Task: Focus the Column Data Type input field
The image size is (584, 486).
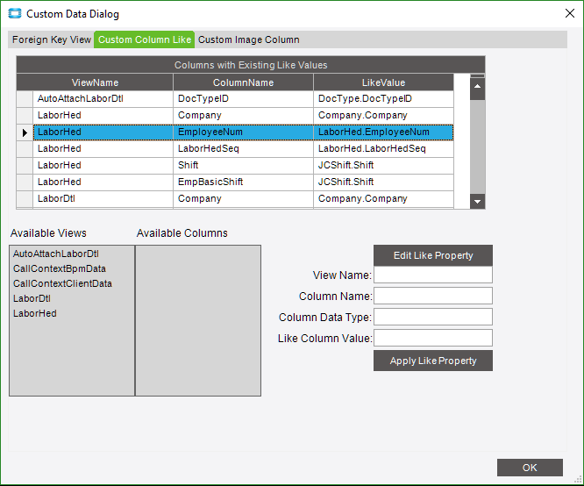Action: pos(433,318)
